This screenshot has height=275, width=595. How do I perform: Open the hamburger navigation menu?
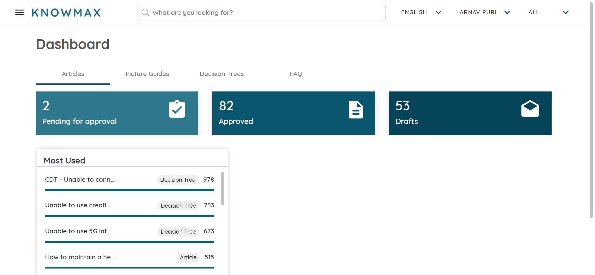point(20,12)
